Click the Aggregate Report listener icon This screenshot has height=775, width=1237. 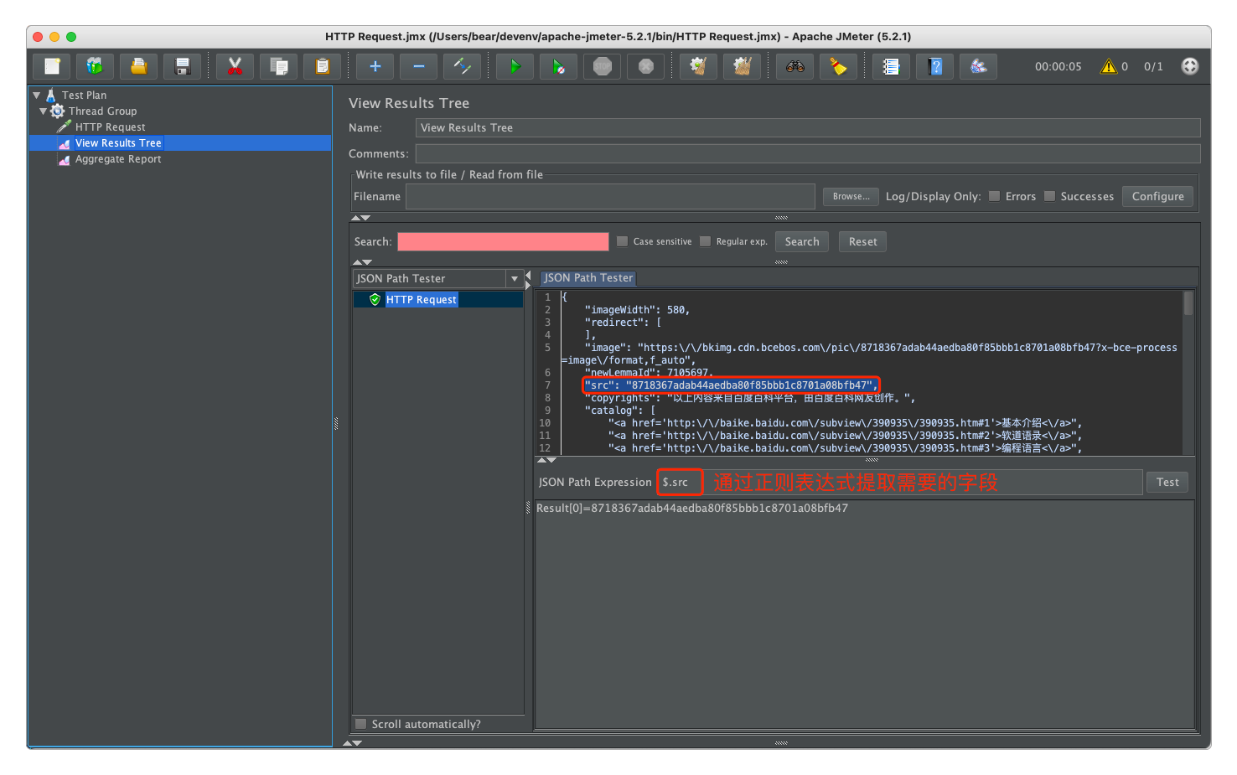(x=65, y=159)
